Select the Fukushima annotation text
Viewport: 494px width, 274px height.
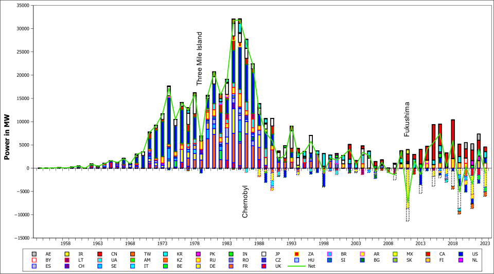(407, 119)
